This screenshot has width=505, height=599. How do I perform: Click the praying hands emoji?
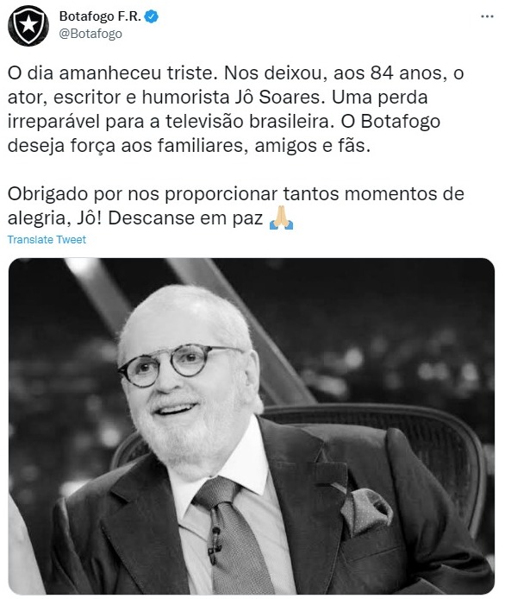click(x=281, y=218)
